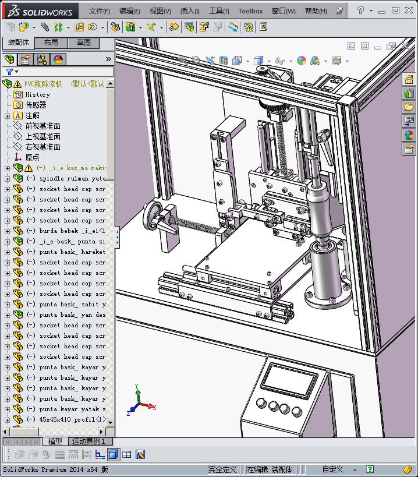Screen dimensions: 418x477
Task: Open the ConfigurationManager panel icon
Action: point(42,59)
